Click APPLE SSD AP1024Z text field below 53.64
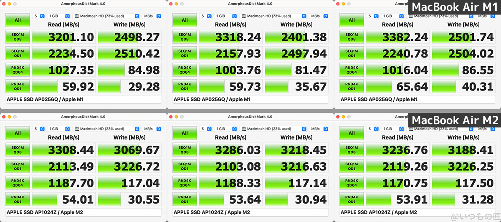This screenshot has width=501, height=222. (x=250, y=212)
